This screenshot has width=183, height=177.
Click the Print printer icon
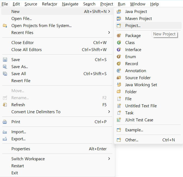coord(5,122)
